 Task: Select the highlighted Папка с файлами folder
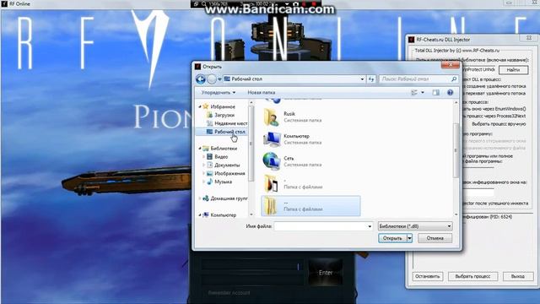tap(310, 206)
